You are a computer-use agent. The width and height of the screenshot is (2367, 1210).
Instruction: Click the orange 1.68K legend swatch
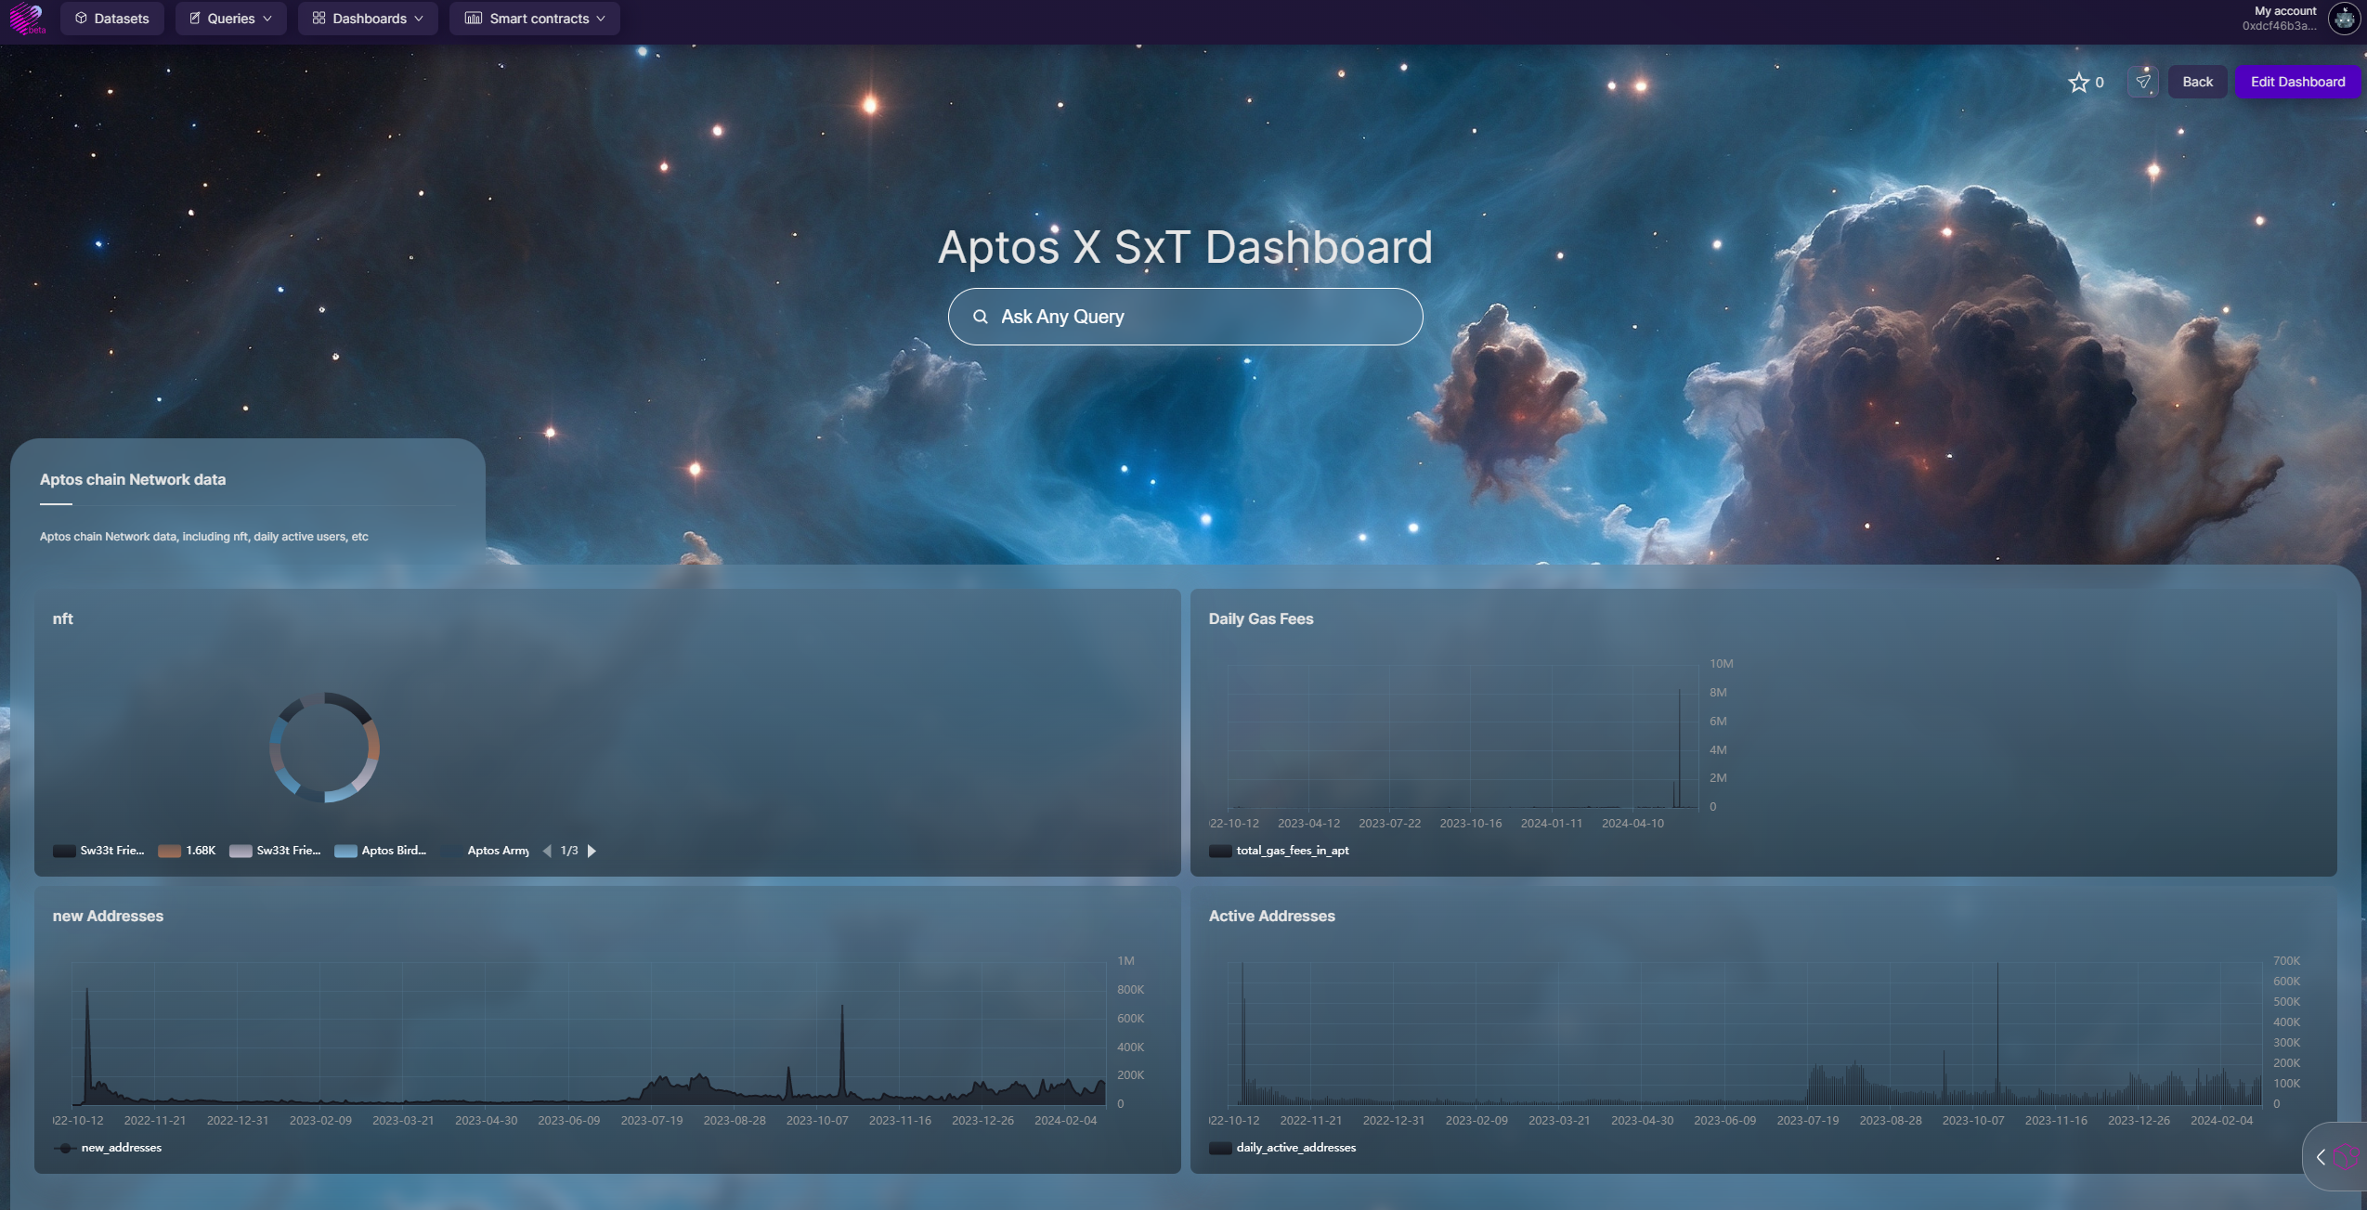[169, 851]
